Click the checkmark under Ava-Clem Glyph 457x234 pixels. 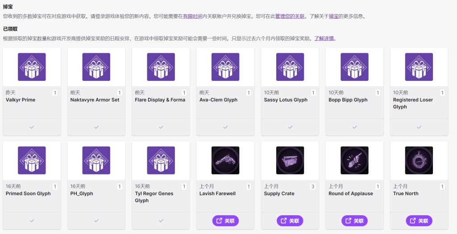(x=225, y=127)
